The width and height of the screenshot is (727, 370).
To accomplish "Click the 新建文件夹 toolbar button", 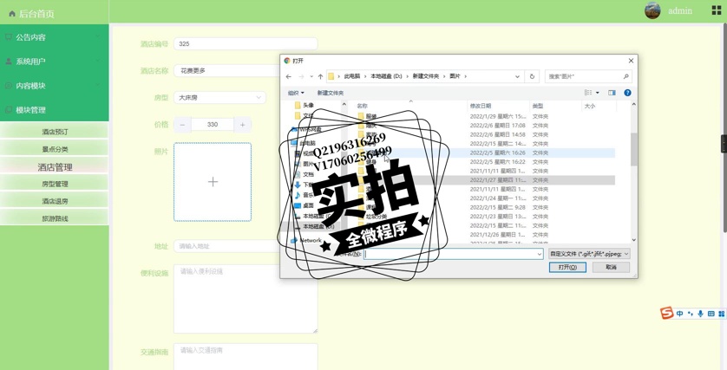I will pyautogui.click(x=330, y=93).
